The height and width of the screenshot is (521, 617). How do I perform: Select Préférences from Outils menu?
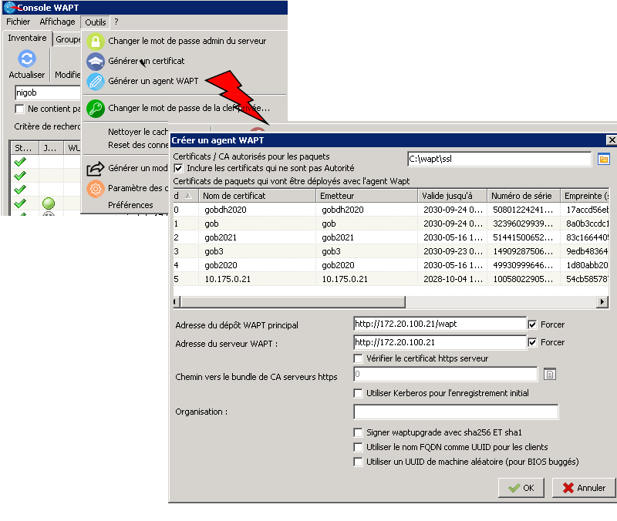click(x=130, y=205)
